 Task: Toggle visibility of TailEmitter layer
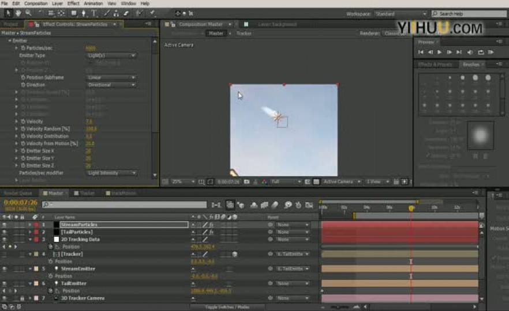[x=4, y=283]
